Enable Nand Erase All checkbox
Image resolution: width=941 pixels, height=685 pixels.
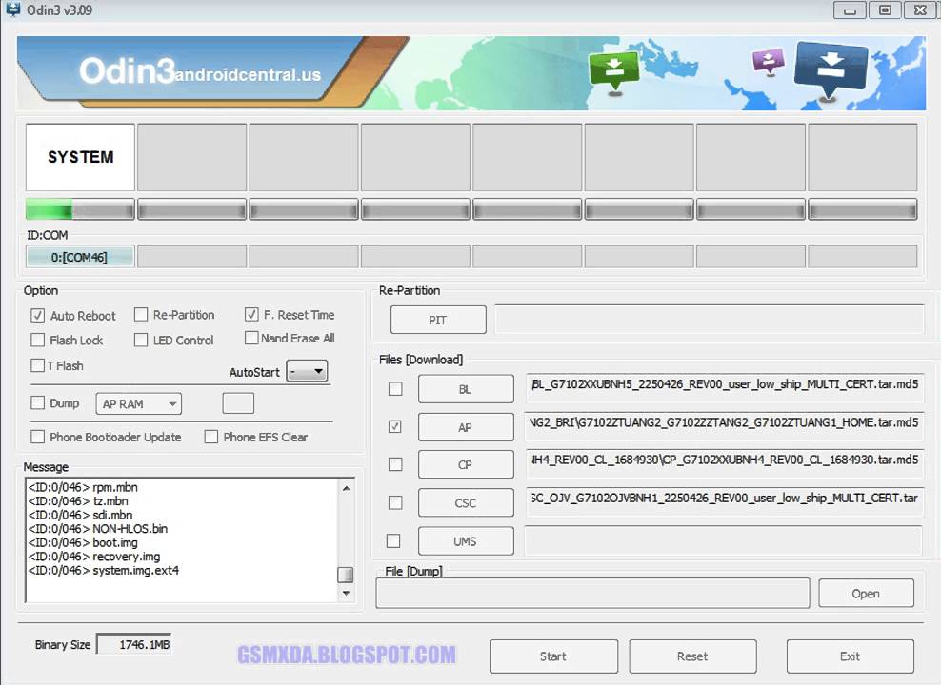pos(251,338)
